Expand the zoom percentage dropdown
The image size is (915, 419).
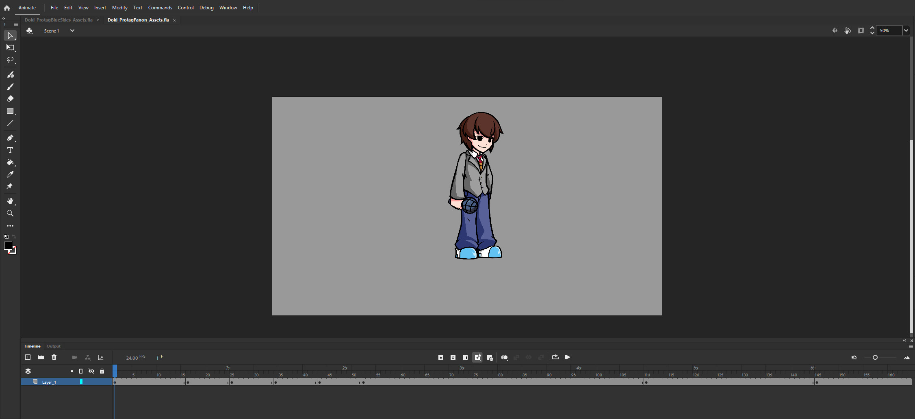tap(906, 30)
